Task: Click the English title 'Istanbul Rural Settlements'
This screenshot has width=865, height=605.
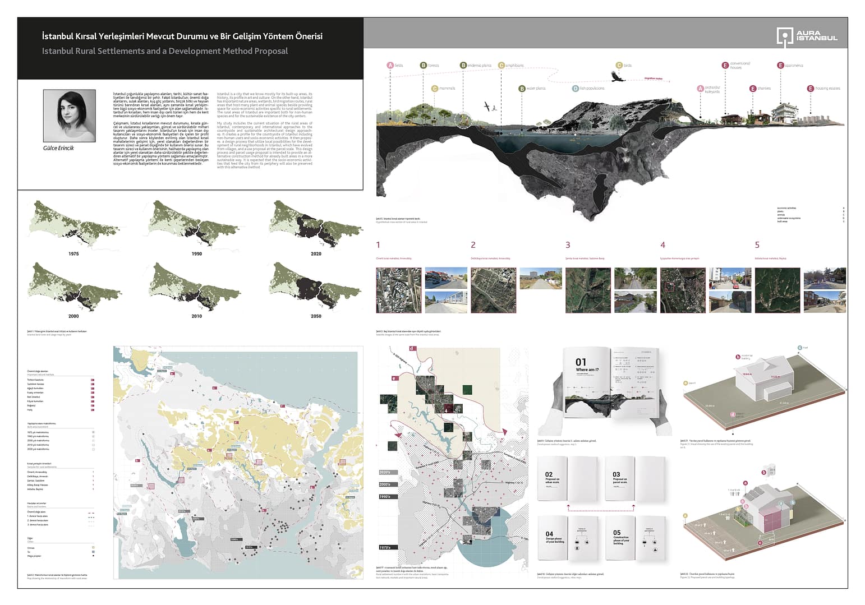Action: (x=165, y=51)
